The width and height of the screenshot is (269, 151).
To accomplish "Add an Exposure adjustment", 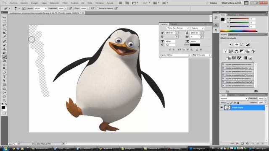I will [248, 44].
